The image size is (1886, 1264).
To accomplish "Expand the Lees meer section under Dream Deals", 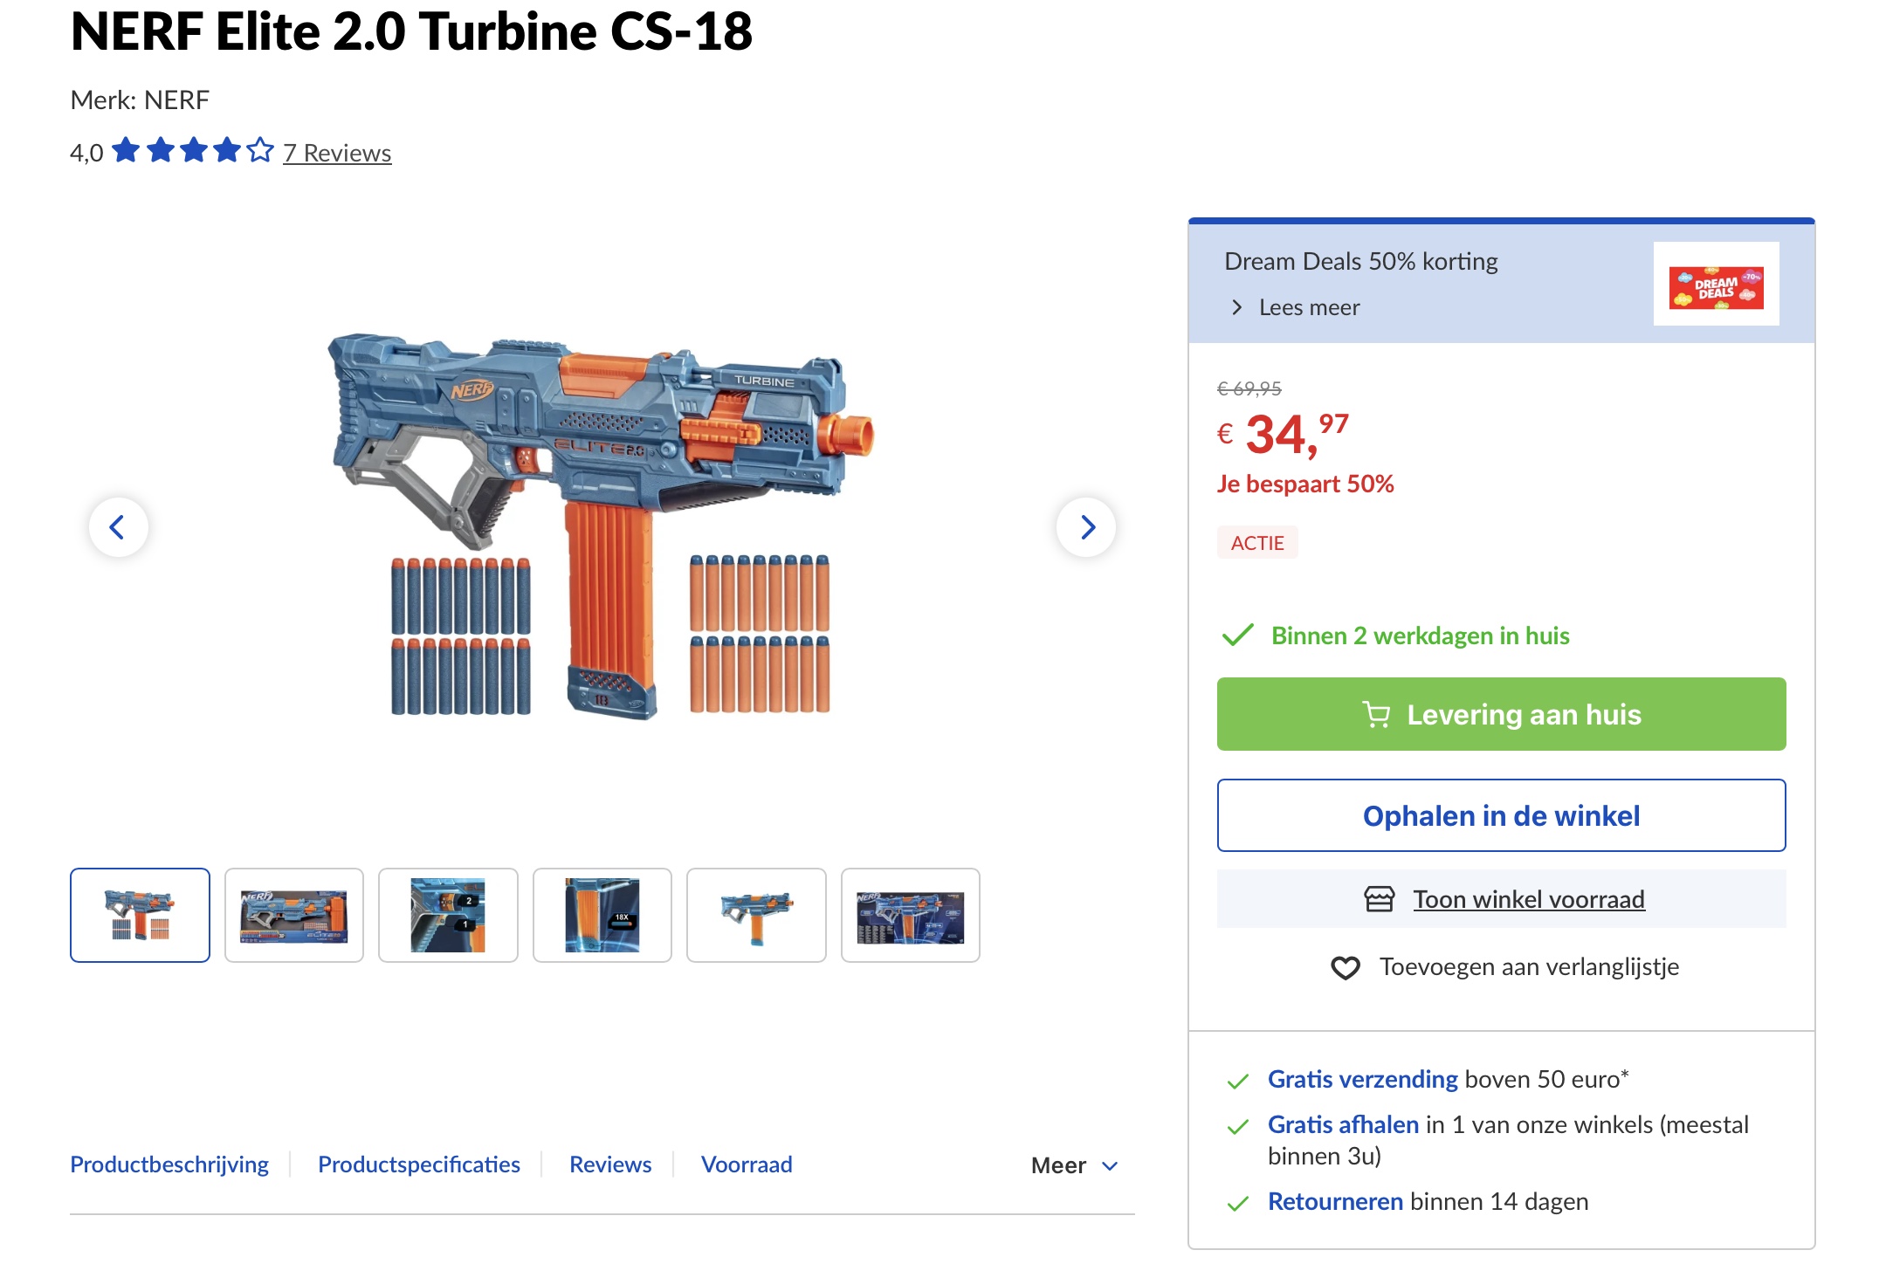I will click(1307, 307).
